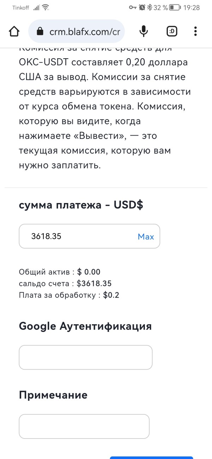
Task: Open the browser three-dot menu
Action: (195, 31)
